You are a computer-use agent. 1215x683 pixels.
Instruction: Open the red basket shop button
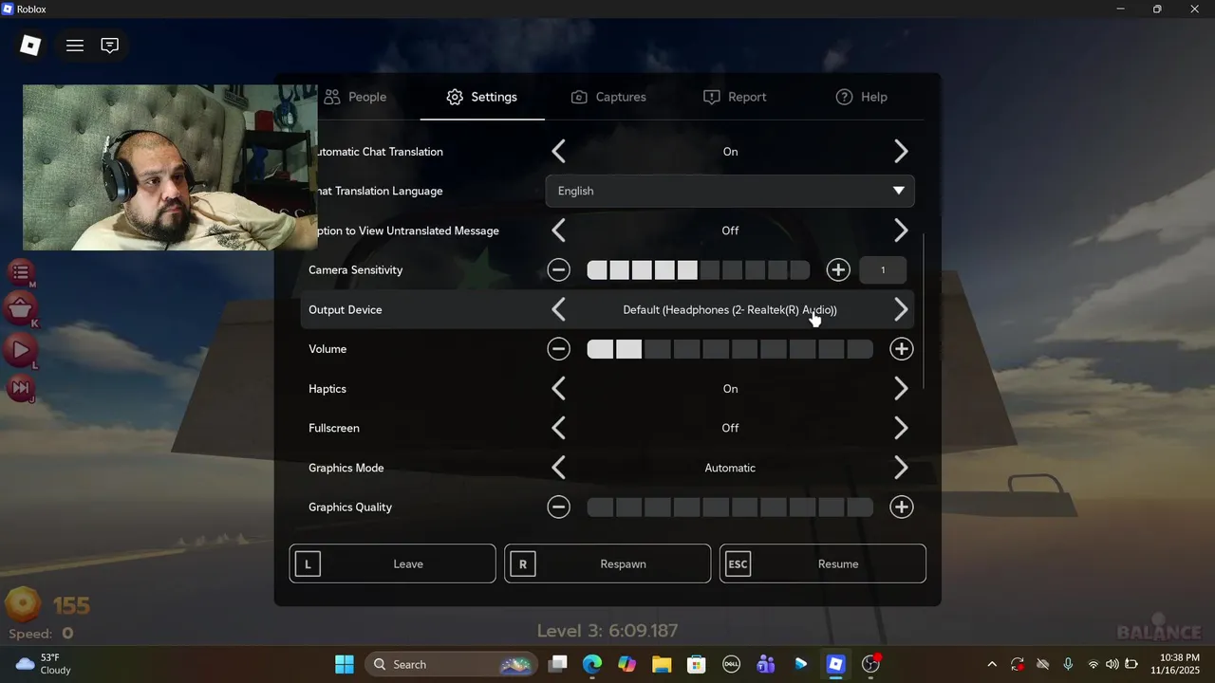coord(21,309)
